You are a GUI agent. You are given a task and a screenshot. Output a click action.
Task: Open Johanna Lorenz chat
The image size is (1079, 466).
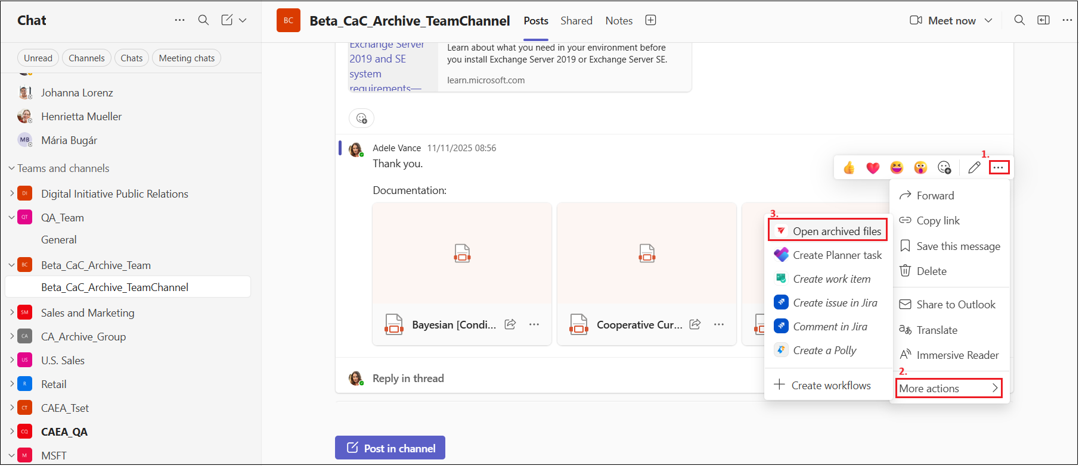(x=77, y=93)
